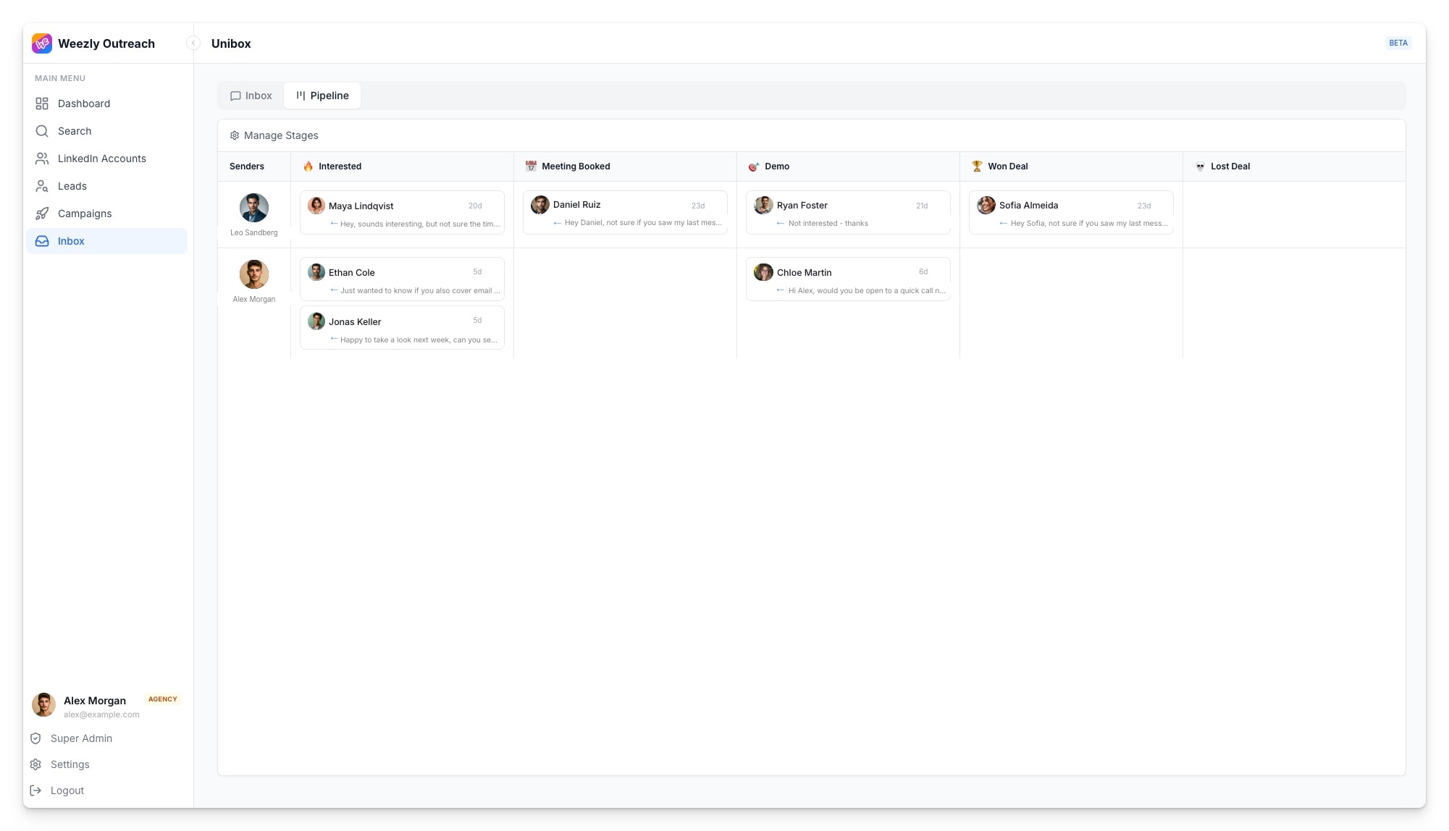Screen dimensions: 1449x831
Task: Select Inbox in the sidebar menu
Action: coord(106,241)
